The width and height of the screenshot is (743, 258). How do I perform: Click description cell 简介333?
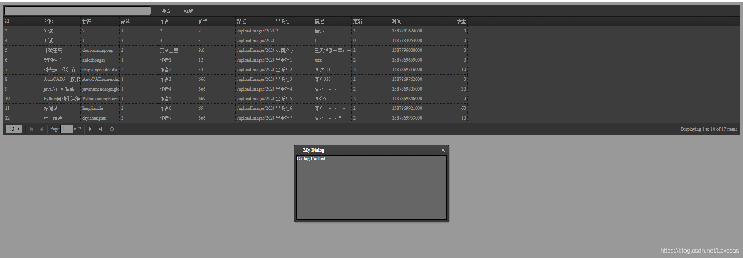coord(332,79)
